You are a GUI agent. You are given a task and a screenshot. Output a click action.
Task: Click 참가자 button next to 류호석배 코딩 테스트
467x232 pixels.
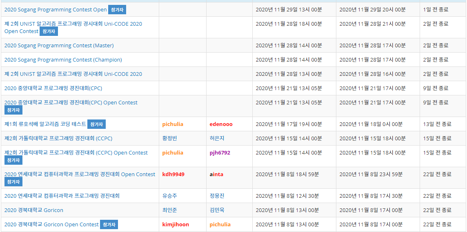pyautogui.click(x=96, y=124)
